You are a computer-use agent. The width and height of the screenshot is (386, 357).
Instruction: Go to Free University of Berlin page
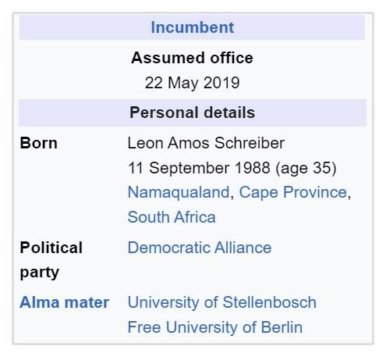coord(215,327)
